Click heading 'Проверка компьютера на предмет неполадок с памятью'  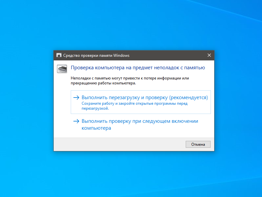click(x=138, y=68)
